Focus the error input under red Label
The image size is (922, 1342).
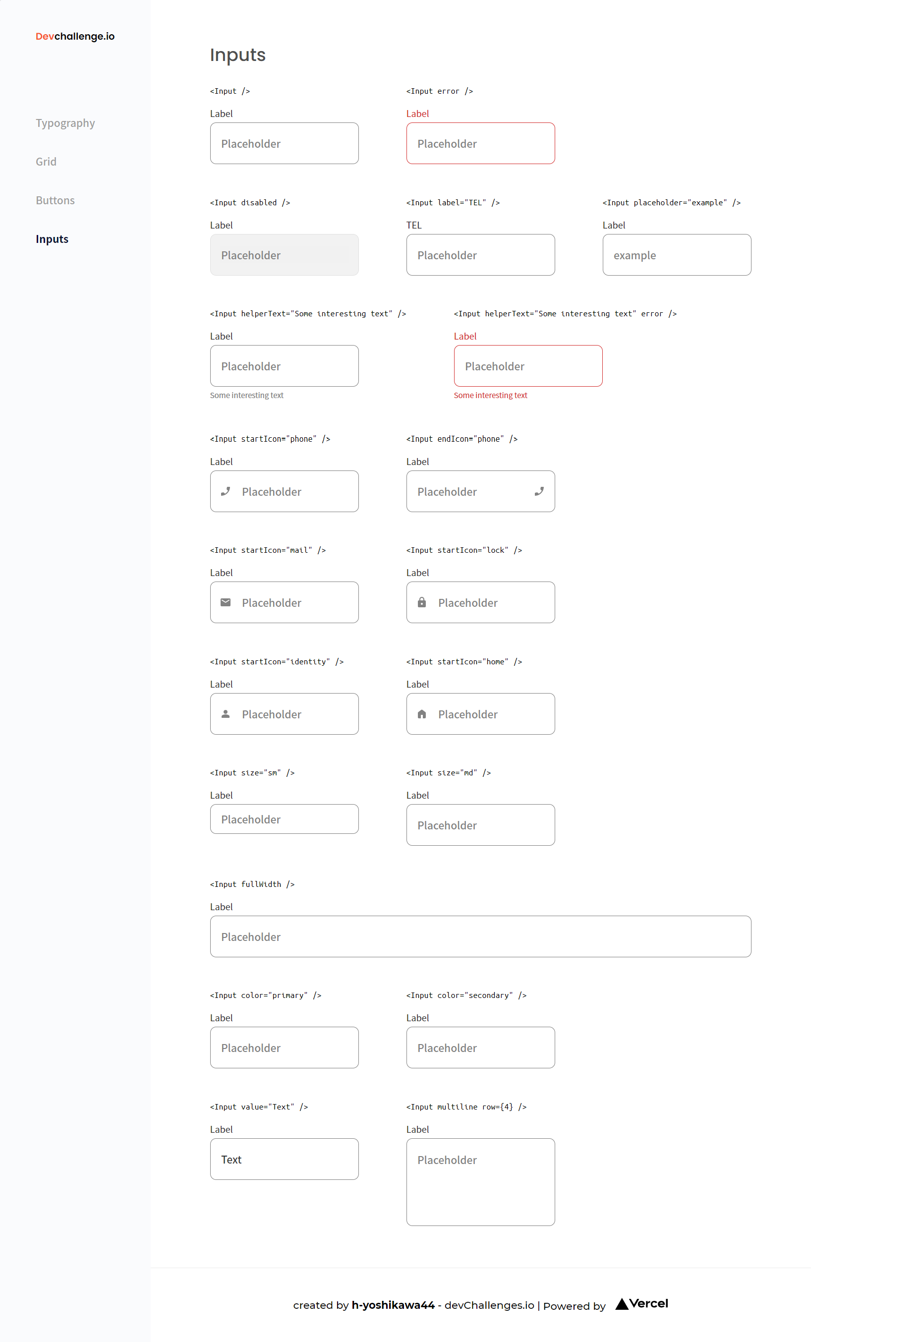480,143
